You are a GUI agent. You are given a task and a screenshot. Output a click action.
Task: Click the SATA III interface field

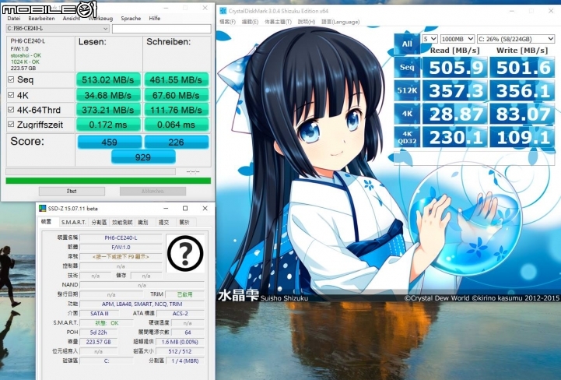pos(100,313)
